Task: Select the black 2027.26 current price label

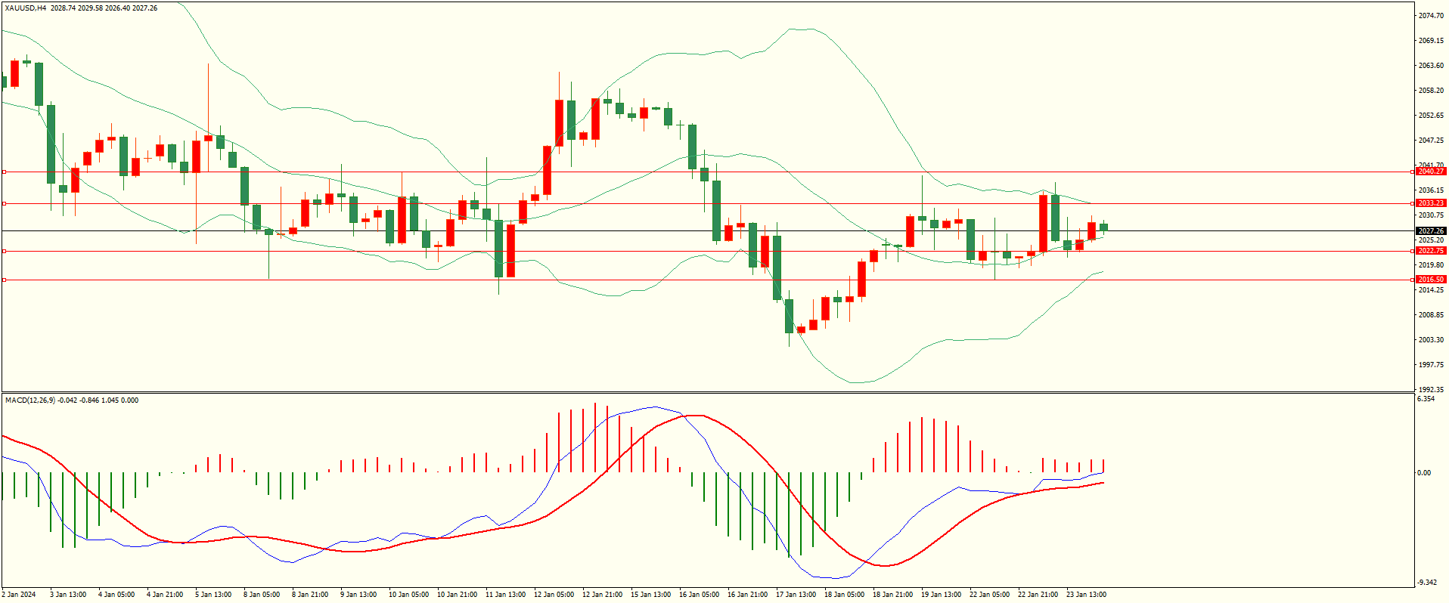Action: click(1430, 231)
